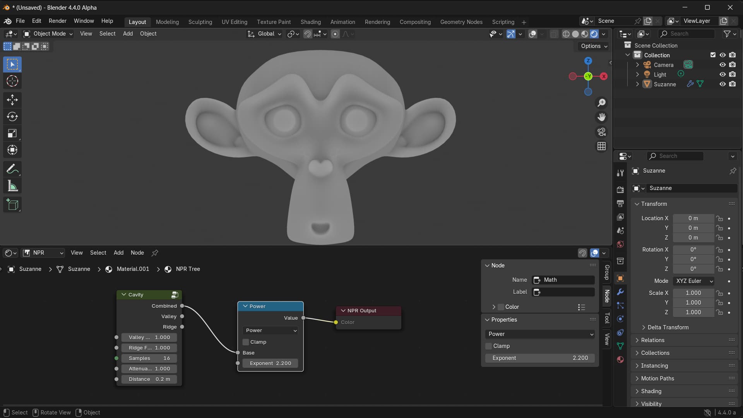The height and width of the screenshot is (418, 743).
Task: Open the Scene properties tab
Action: (x=620, y=230)
